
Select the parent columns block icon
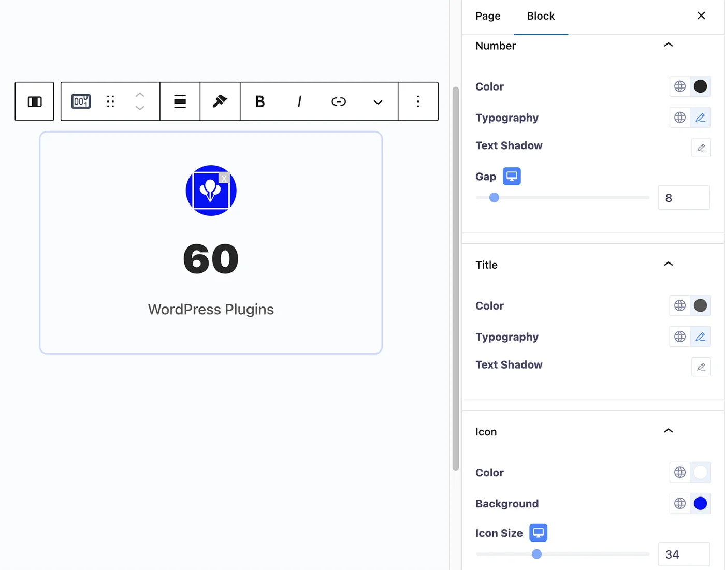point(35,101)
